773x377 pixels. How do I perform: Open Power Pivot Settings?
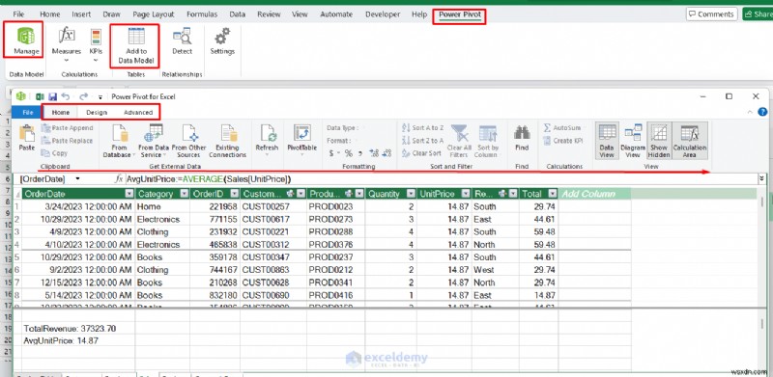point(222,40)
